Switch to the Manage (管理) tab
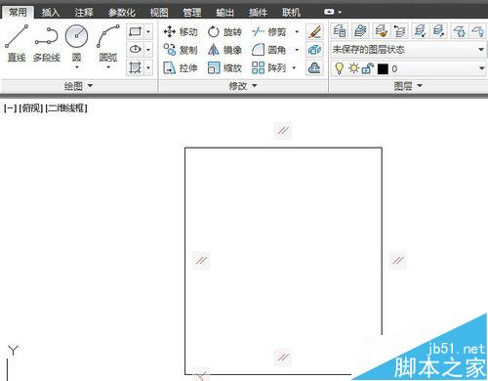The height and width of the screenshot is (381, 488). click(x=192, y=13)
